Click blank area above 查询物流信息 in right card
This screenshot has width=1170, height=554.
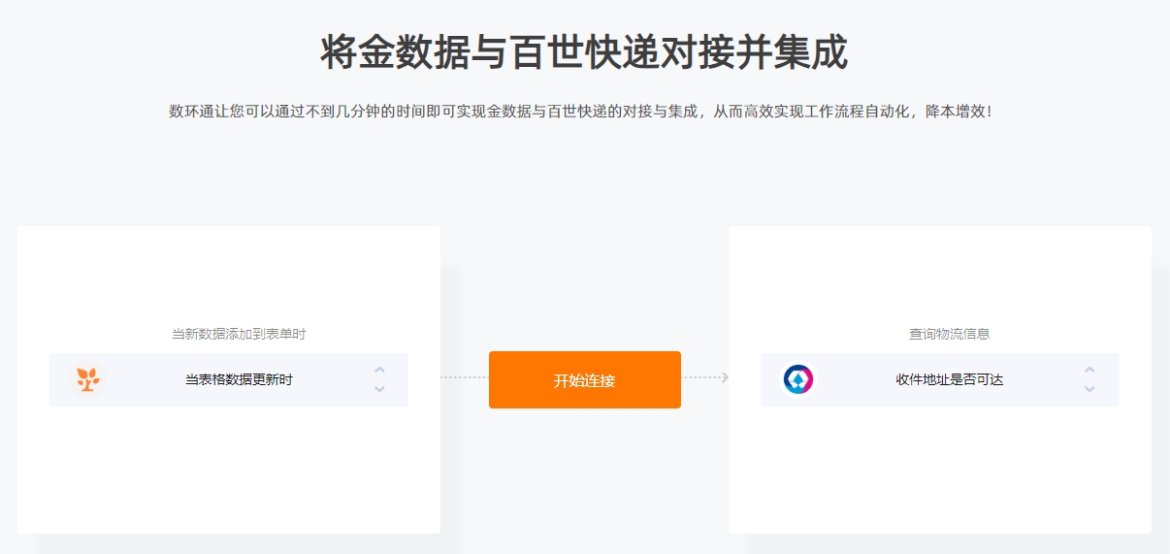point(939,277)
